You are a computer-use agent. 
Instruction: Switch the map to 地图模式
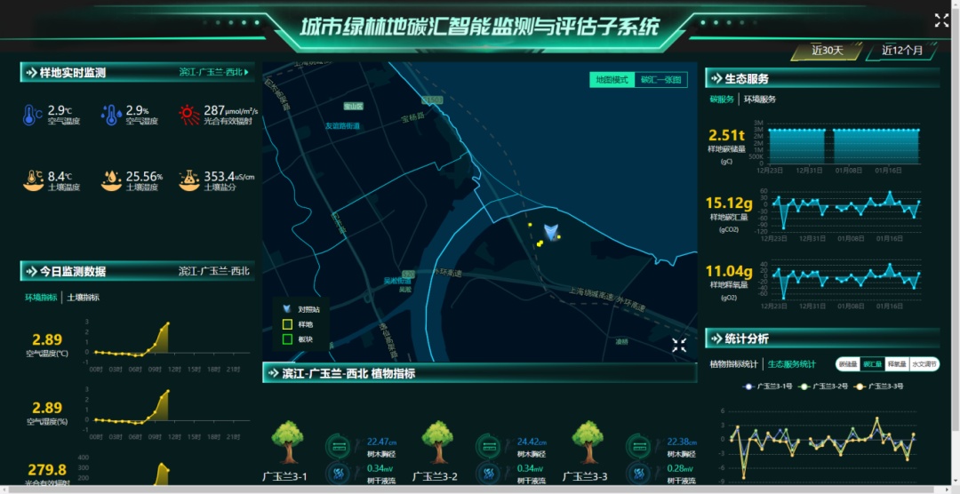[612, 80]
